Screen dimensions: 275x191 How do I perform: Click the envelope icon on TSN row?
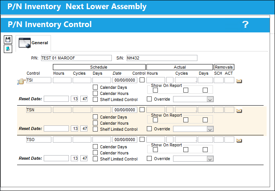tap(239, 111)
